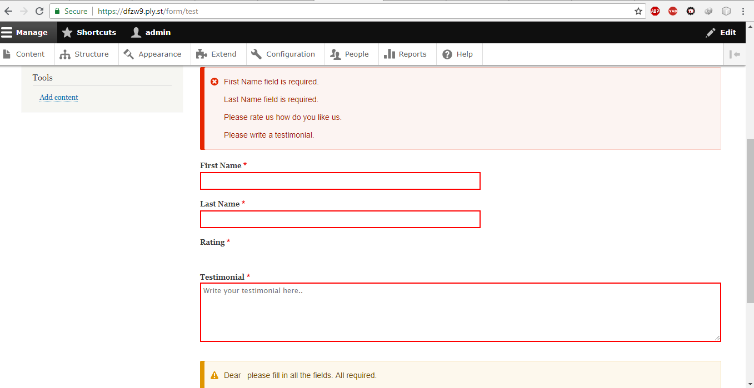Open the red YAB extension icon
Viewport: 754px width, 388px height.
tap(673, 11)
